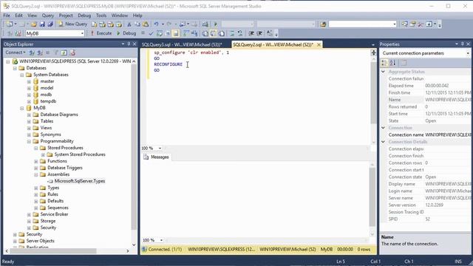Expand the Functions folder node
This screenshot has width=473, height=266.
click(x=36, y=161)
